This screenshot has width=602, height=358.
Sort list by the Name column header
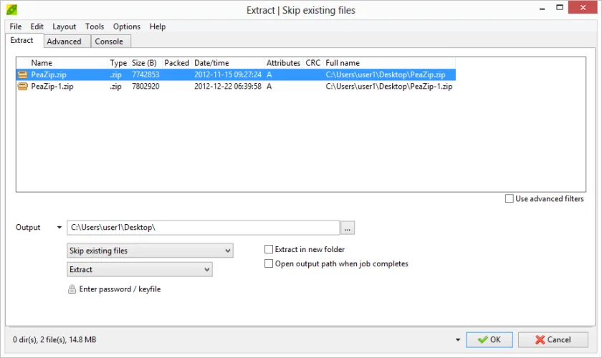[67, 63]
